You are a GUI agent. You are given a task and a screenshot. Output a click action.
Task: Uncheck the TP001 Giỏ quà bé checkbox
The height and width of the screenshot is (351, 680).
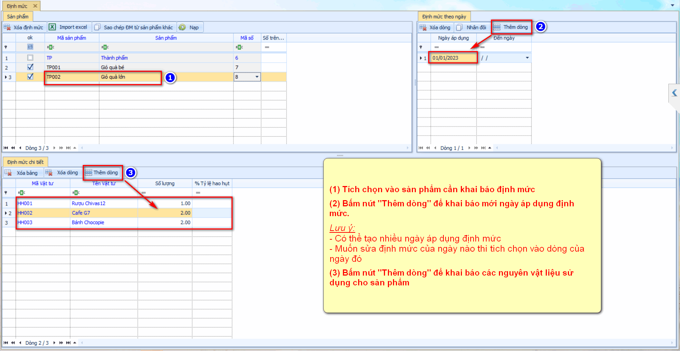[x=30, y=67]
